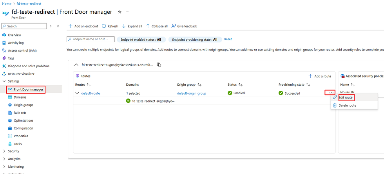Open Optimizations page
This screenshot has width=384, height=174.
tap(24, 120)
